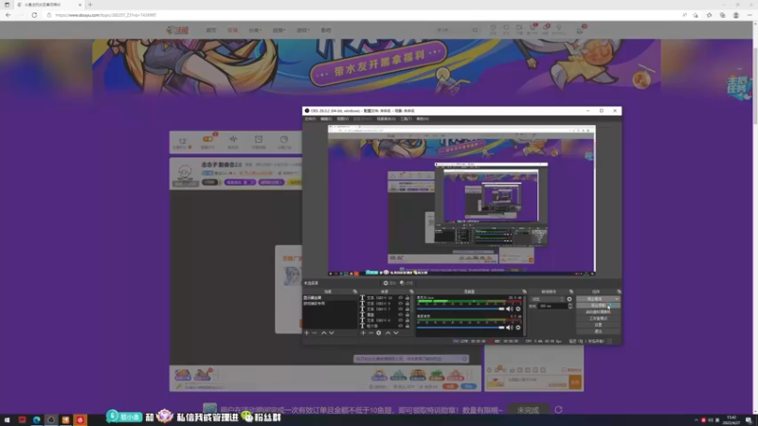
Task: Open the 帮助 menu in OBS
Action: click(x=423, y=119)
